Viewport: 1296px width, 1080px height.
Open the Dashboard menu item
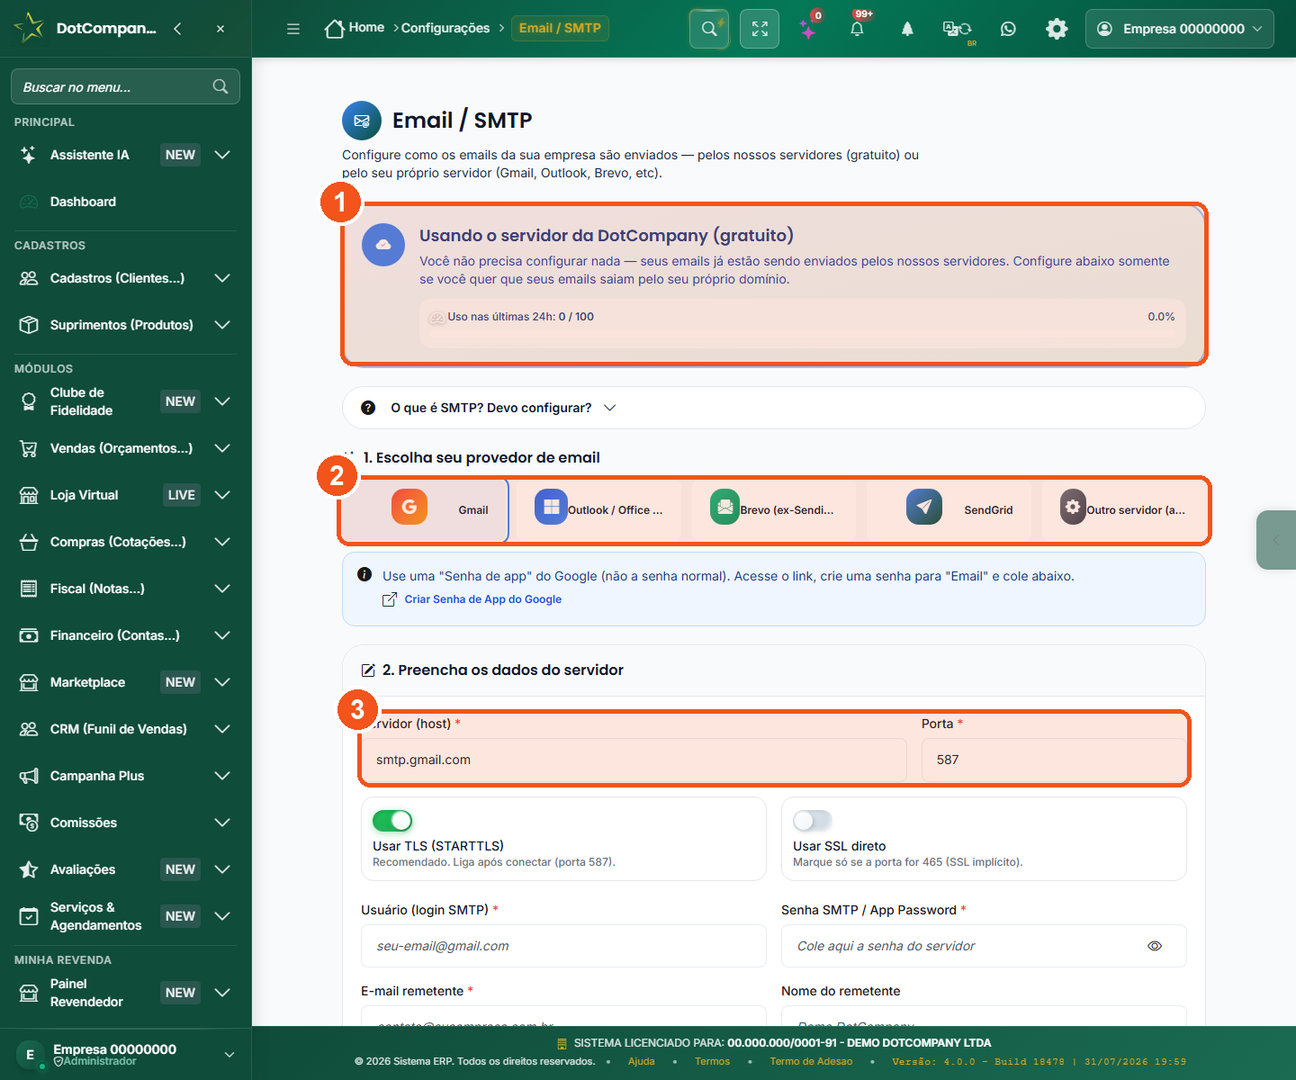(x=125, y=202)
